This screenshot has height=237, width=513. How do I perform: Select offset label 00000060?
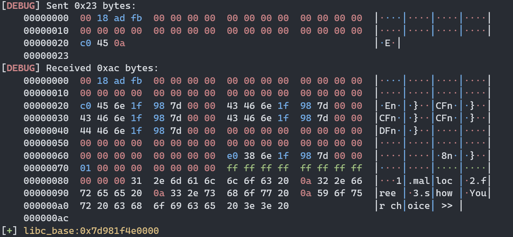(x=46, y=156)
